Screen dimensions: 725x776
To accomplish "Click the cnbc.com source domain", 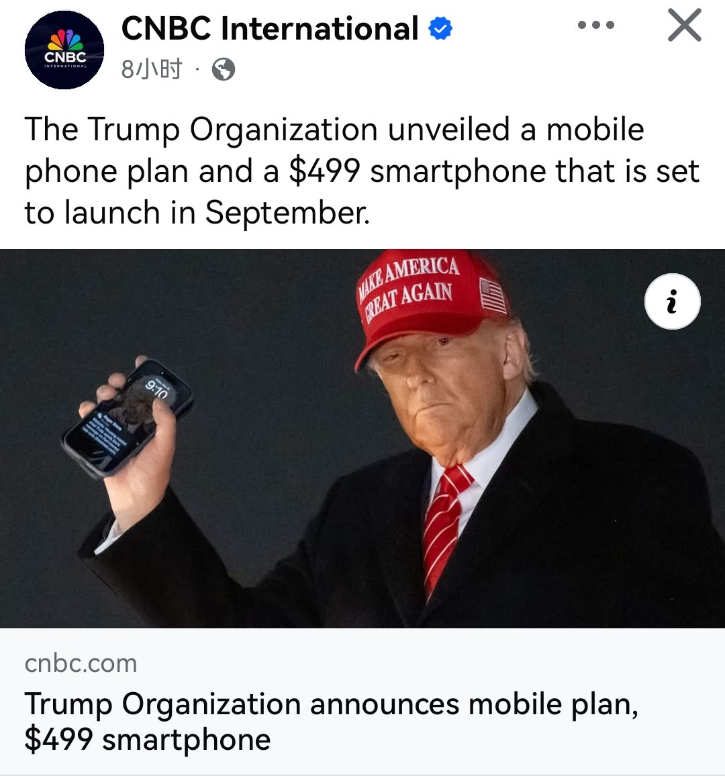I will 81,663.
